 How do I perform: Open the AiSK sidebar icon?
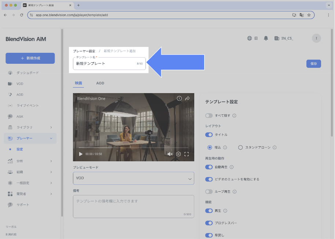(10, 117)
